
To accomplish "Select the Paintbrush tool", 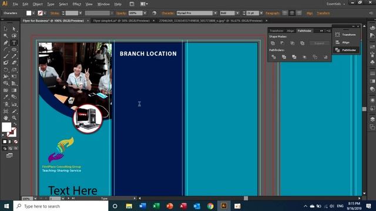I will pos(6,56).
